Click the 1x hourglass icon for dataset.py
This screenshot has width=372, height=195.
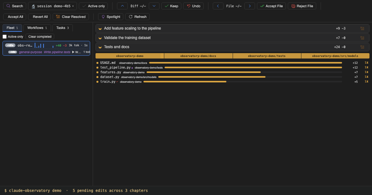(366, 77)
